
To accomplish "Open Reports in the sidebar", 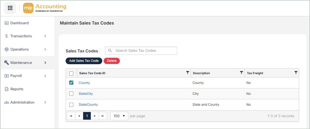I will (x=17, y=89).
